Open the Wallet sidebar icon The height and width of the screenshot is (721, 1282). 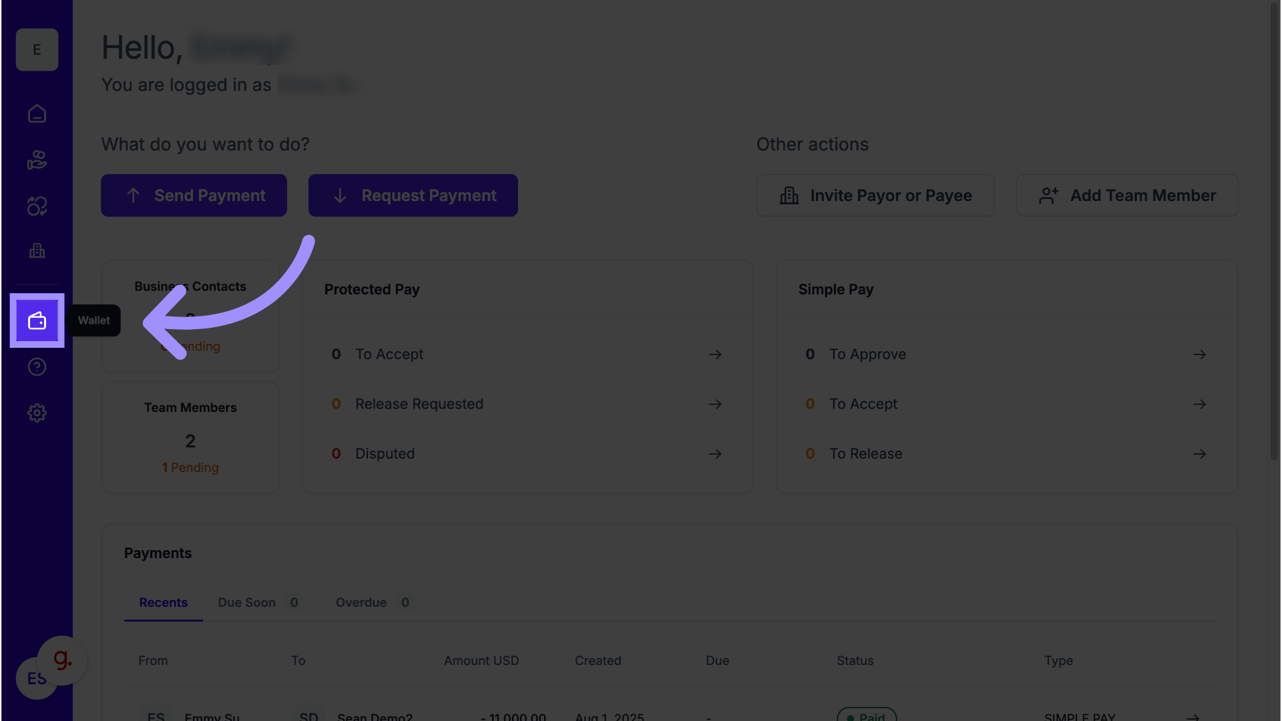click(x=37, y=321)
